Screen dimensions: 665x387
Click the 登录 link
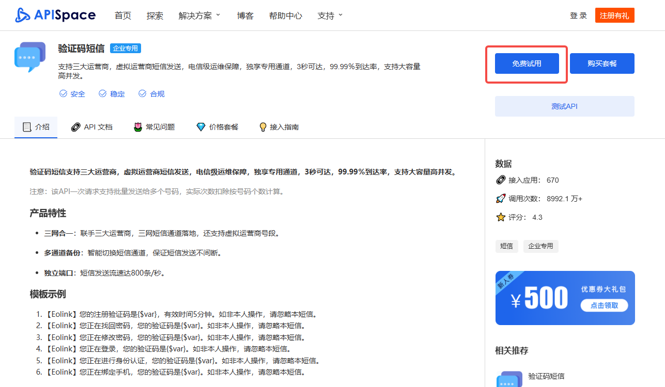(579, 15)
